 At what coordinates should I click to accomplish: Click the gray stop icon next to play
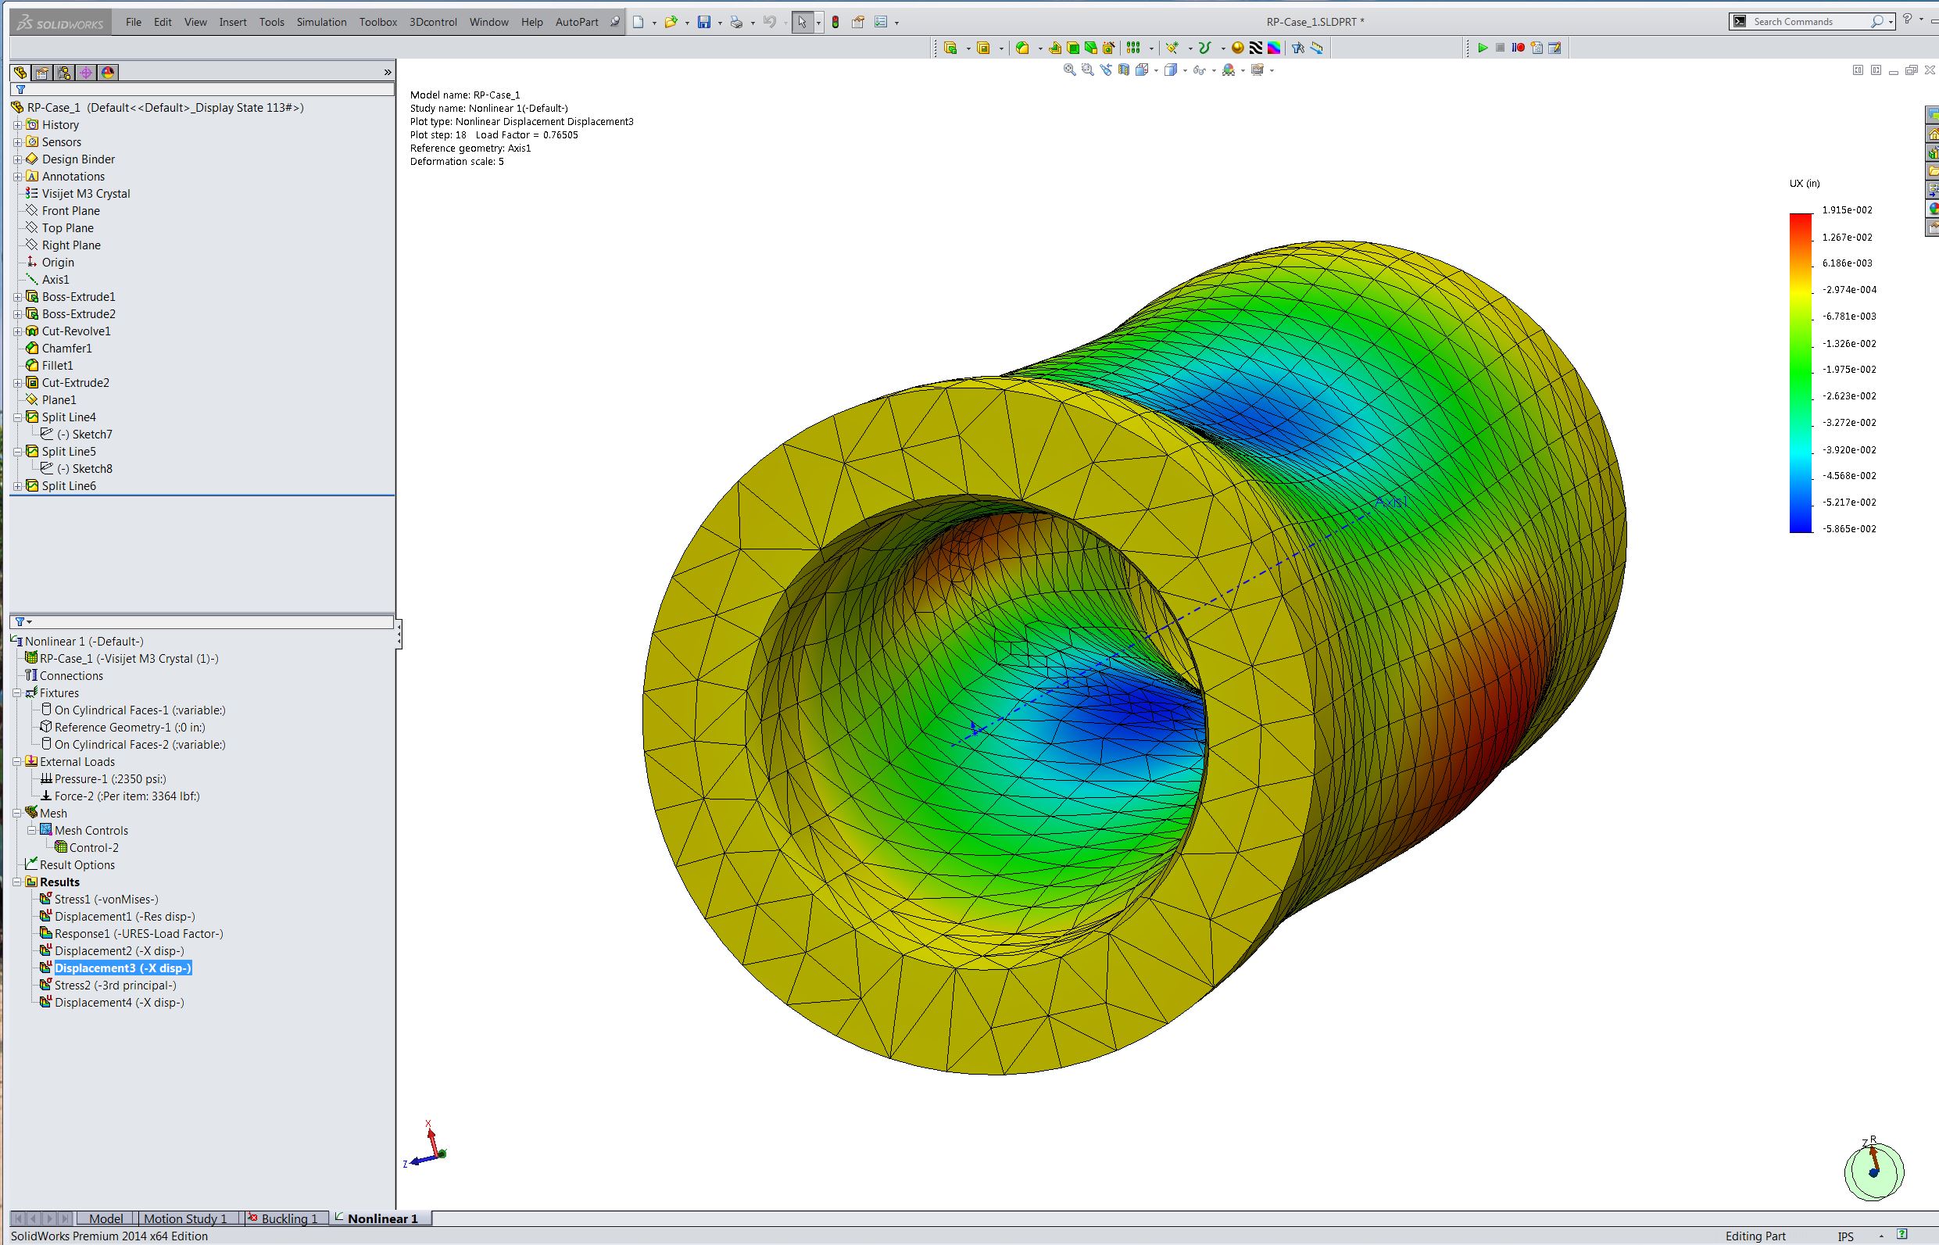click(1500, 48)
